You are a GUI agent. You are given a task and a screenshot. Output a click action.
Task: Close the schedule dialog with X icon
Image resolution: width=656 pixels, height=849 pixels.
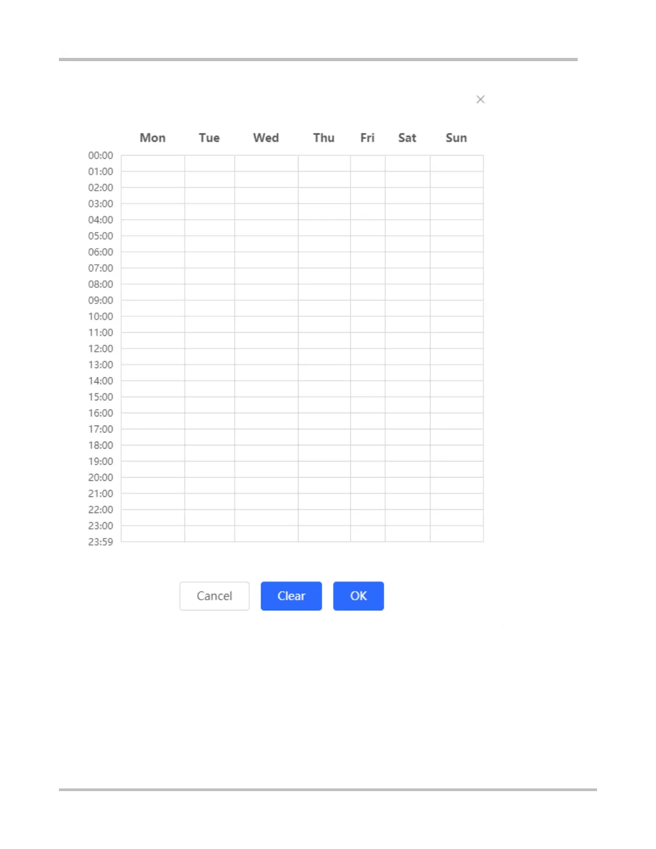pos(480,99)
